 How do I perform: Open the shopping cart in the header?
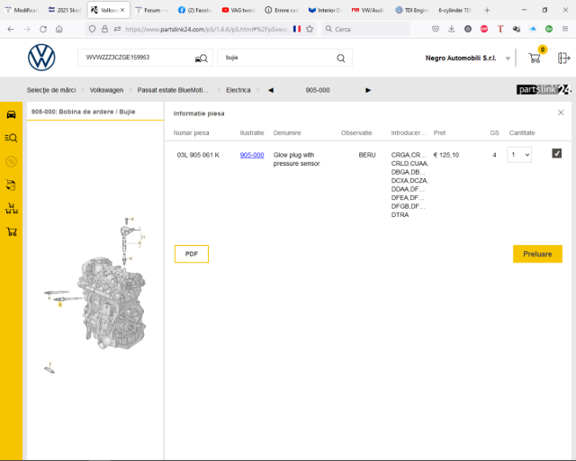coord(535,58)
